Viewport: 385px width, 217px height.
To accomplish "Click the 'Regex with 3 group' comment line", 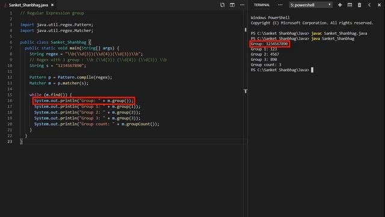I will (98, 60).
